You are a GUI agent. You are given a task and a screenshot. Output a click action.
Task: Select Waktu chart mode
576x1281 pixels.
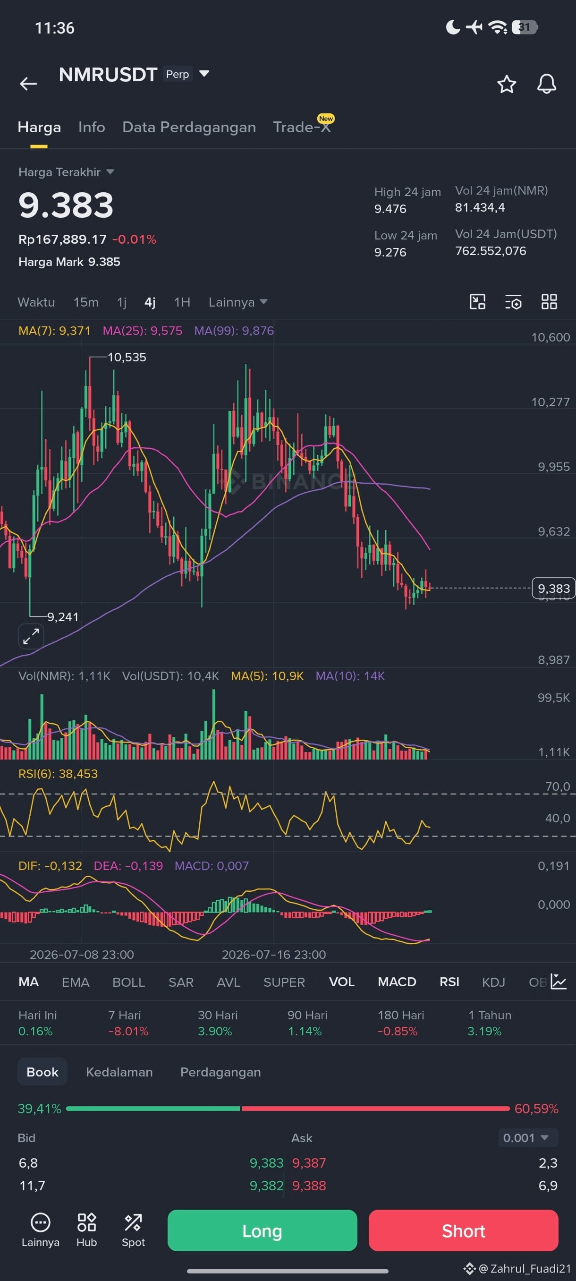[x=36, y=302]
